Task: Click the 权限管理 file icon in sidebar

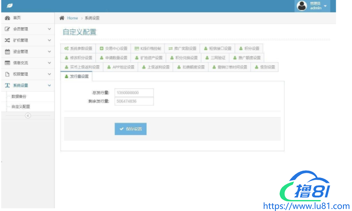Action: point(7,74)
